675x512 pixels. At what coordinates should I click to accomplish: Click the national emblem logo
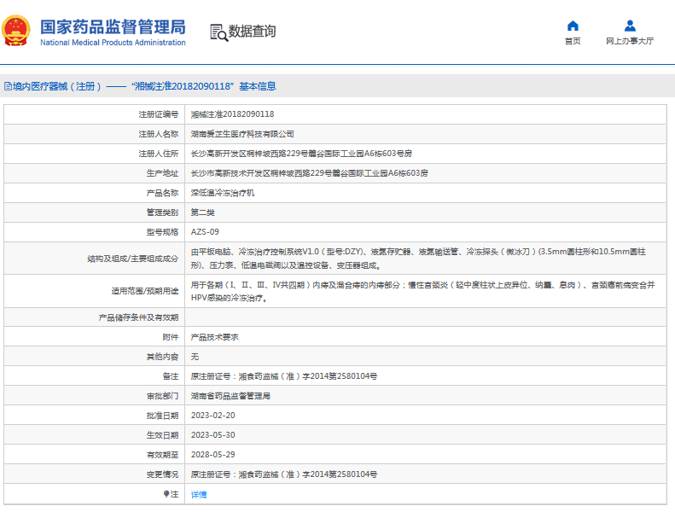pos(16,31)
